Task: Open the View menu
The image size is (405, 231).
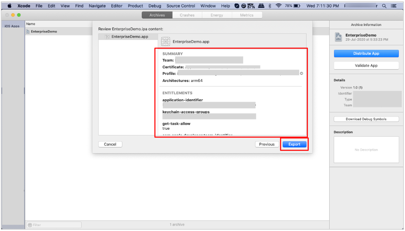Action: (65, 6)
